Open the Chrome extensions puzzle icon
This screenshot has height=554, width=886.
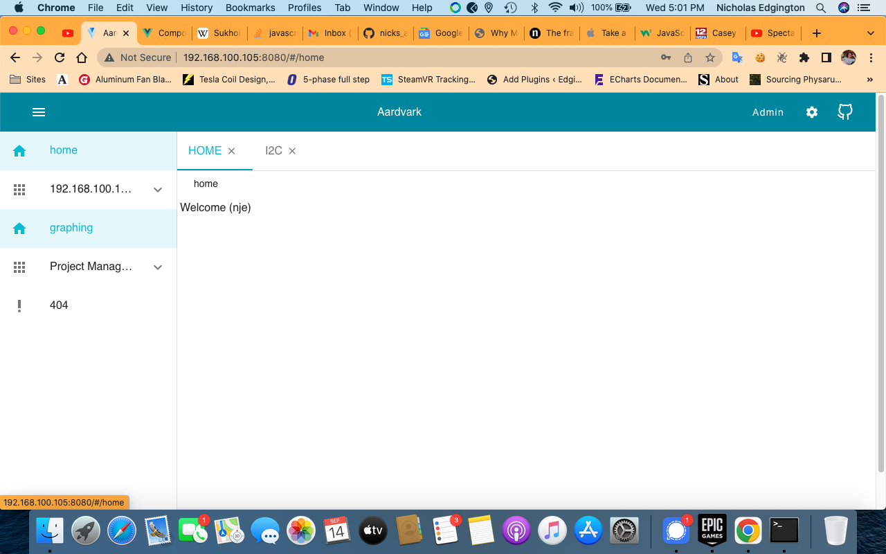pyautogui.click(x=804, y=57)
